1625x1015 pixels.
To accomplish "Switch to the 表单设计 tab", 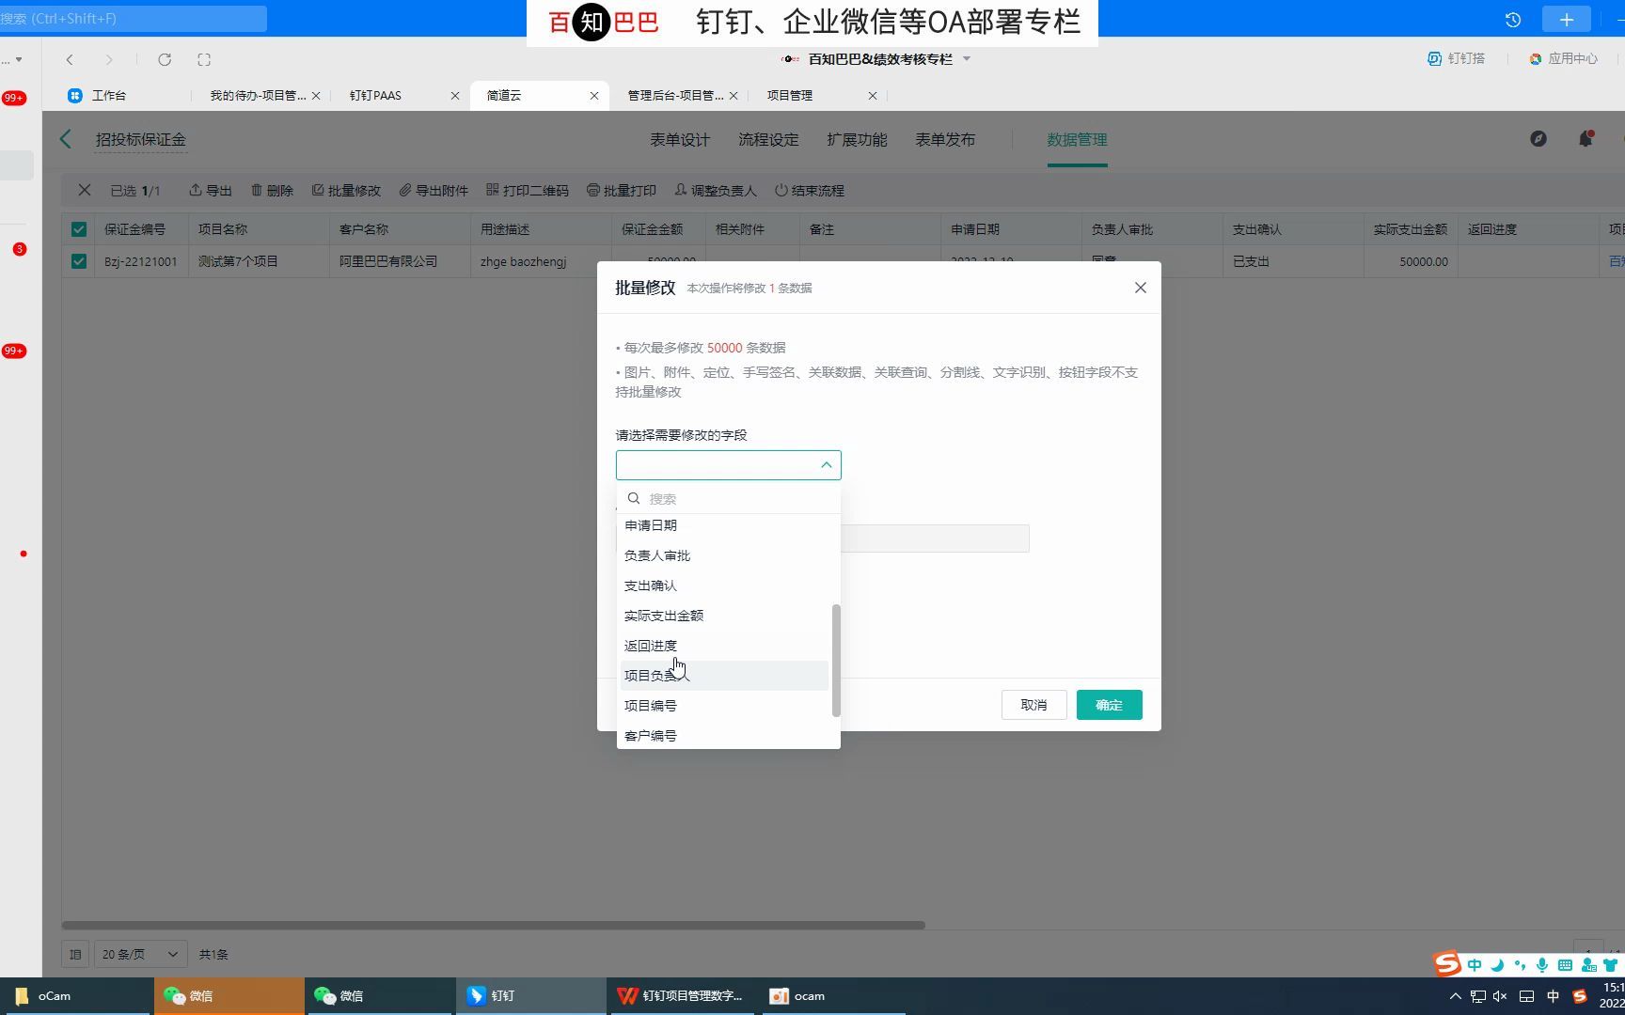I will click(680, 139).
